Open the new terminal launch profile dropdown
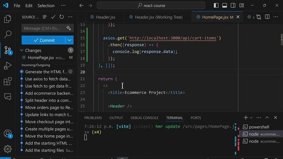This screenshot has width=283, height=159. [251, 118]
